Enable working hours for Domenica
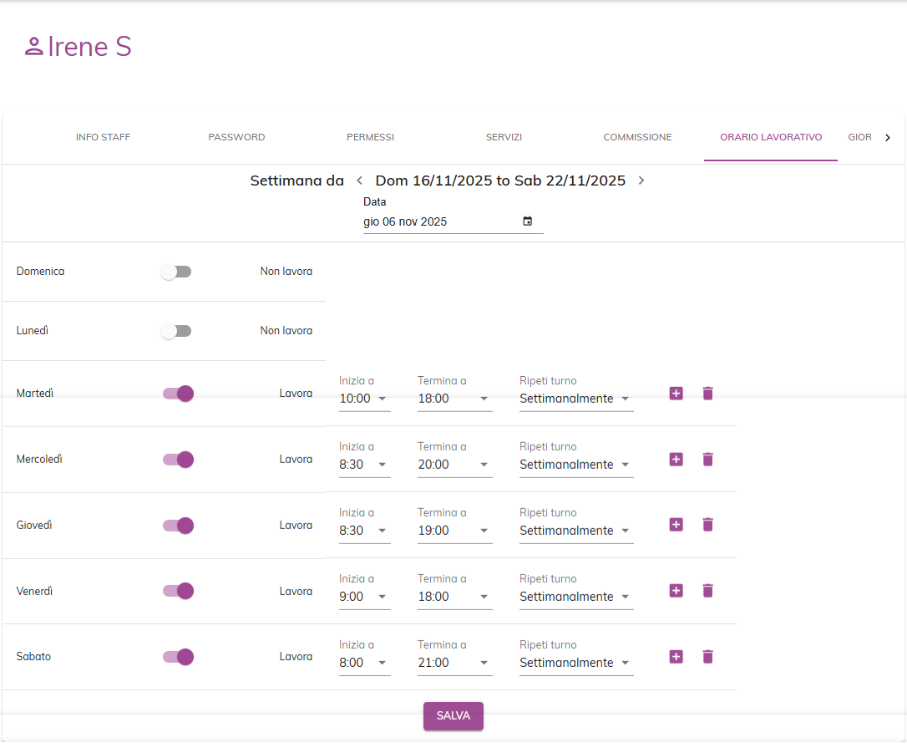 pos(176,271)
